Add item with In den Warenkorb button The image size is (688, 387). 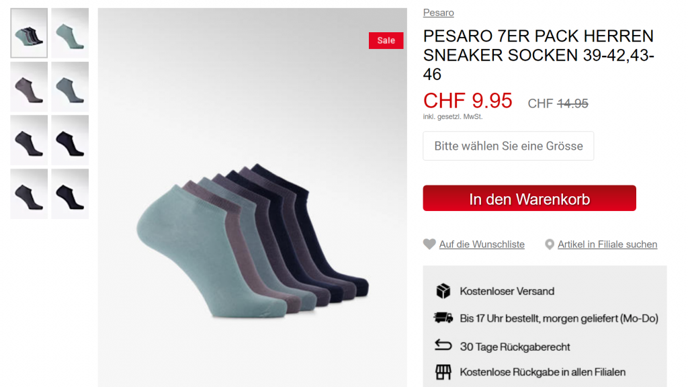click(529, 198)
